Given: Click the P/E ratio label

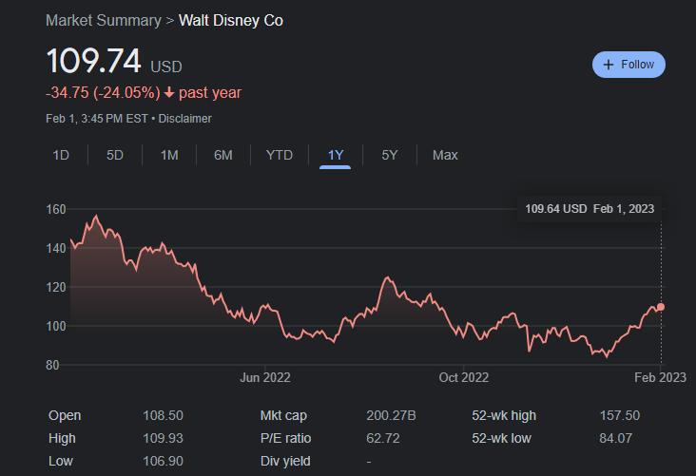Looking at the screenshot, I should (285, 438).
